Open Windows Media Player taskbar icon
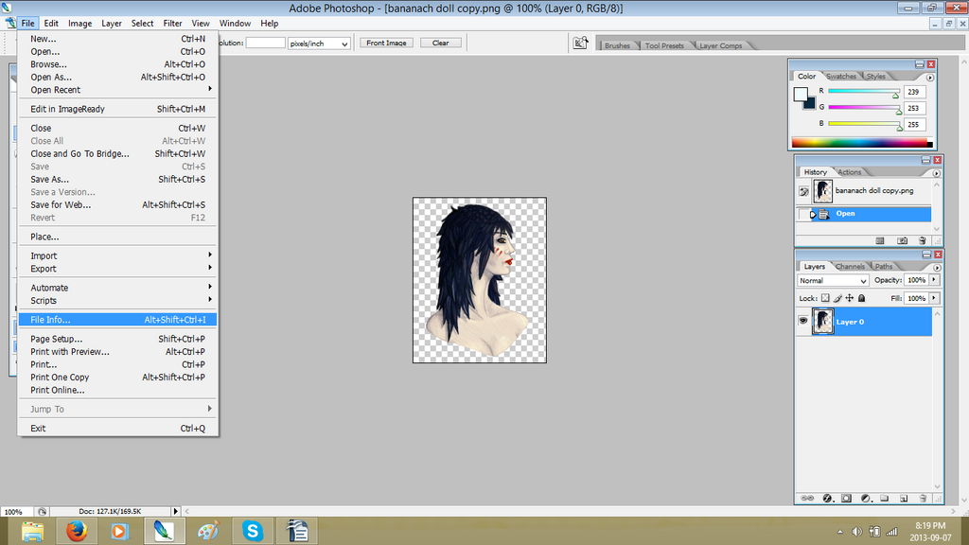 pyautogui.click(x=120, y=531)
